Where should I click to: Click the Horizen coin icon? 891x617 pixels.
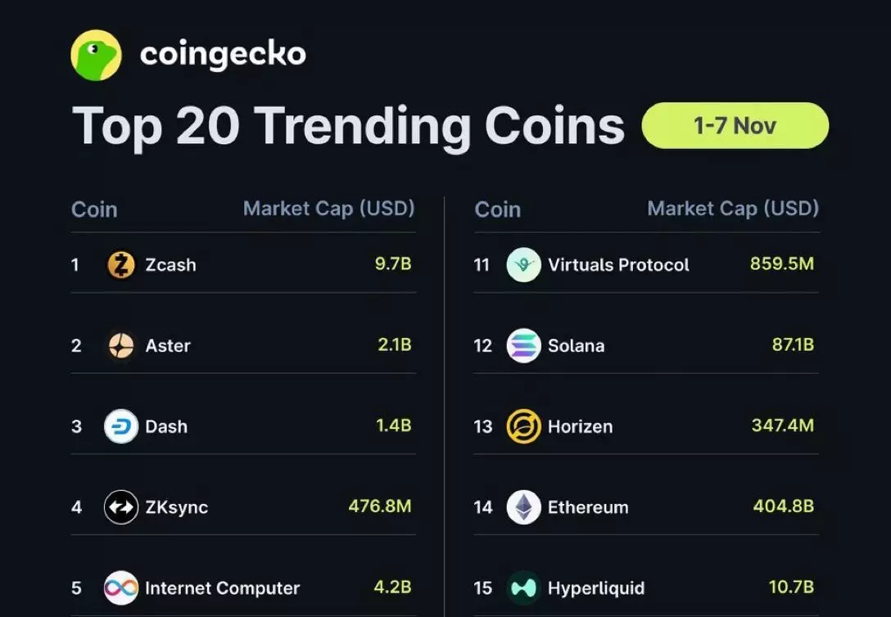pyautogui.click(x=523, y=426)
